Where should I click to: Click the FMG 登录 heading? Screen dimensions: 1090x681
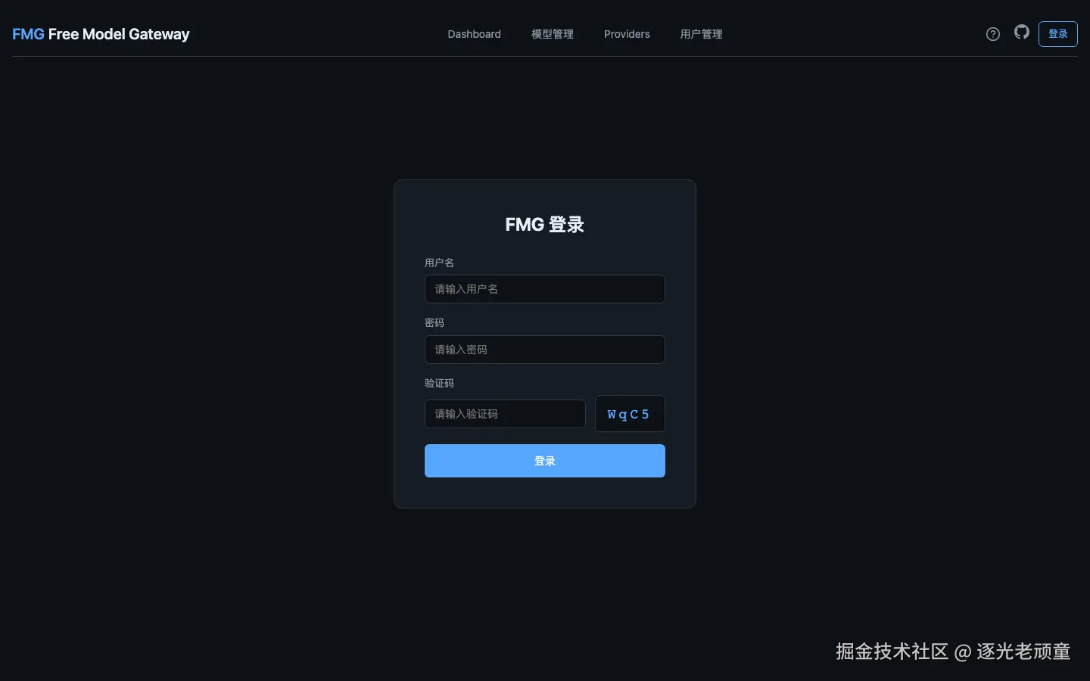pos(545,225)
